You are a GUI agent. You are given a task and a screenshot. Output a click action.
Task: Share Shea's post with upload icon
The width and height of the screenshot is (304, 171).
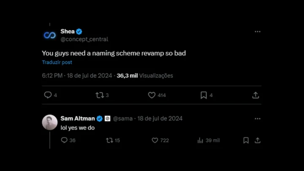(255, 95)
